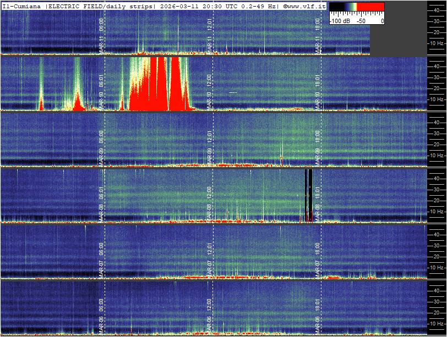Select the MAR 07 18:00 time marker
This screenshot has width=447, height=337.
318,255
